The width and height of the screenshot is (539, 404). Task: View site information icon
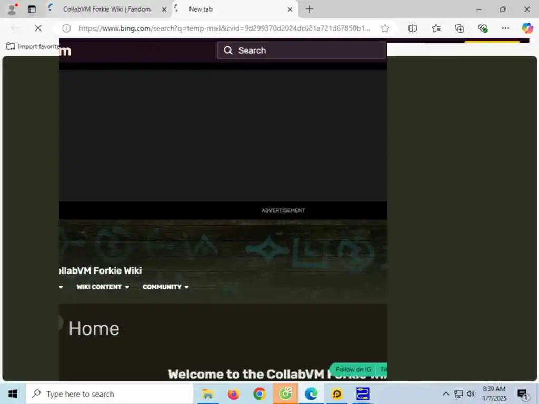(66, 28)
